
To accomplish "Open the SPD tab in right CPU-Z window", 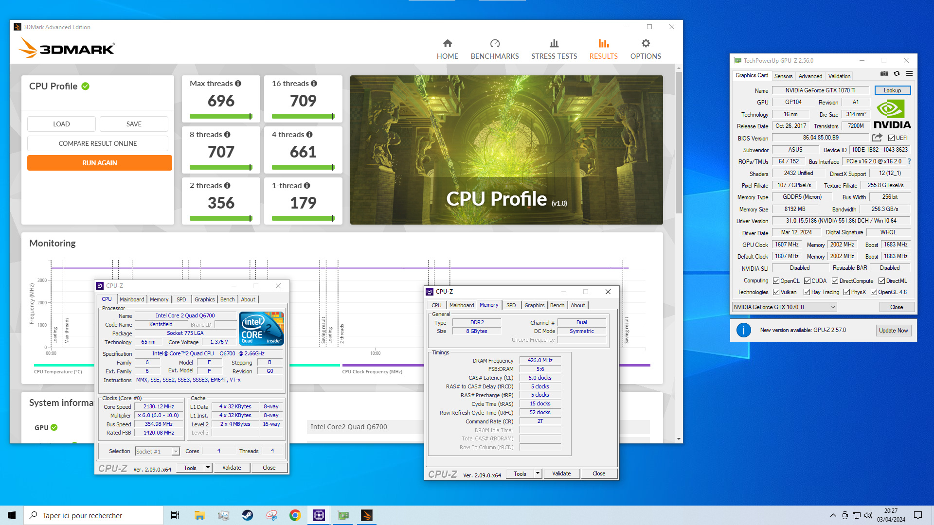I will (x=511, y=305).
